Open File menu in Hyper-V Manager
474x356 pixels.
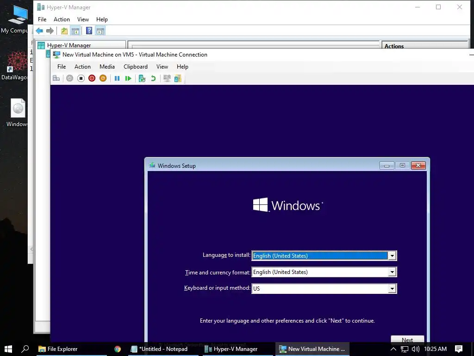42,19
